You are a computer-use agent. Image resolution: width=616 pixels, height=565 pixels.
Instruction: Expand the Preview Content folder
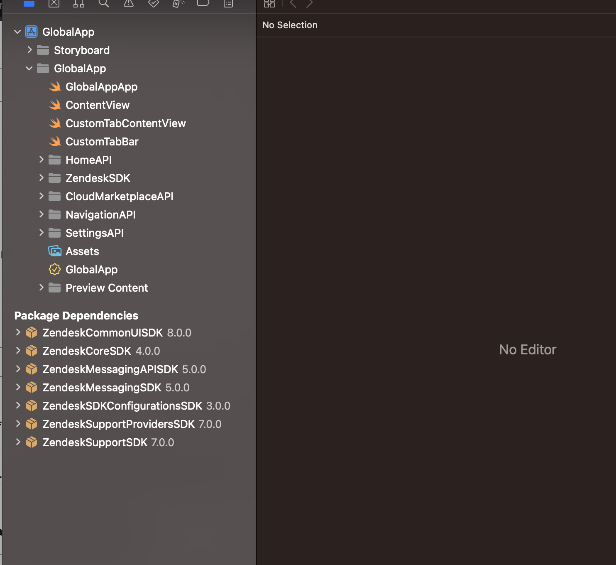(x=41, y=287)
